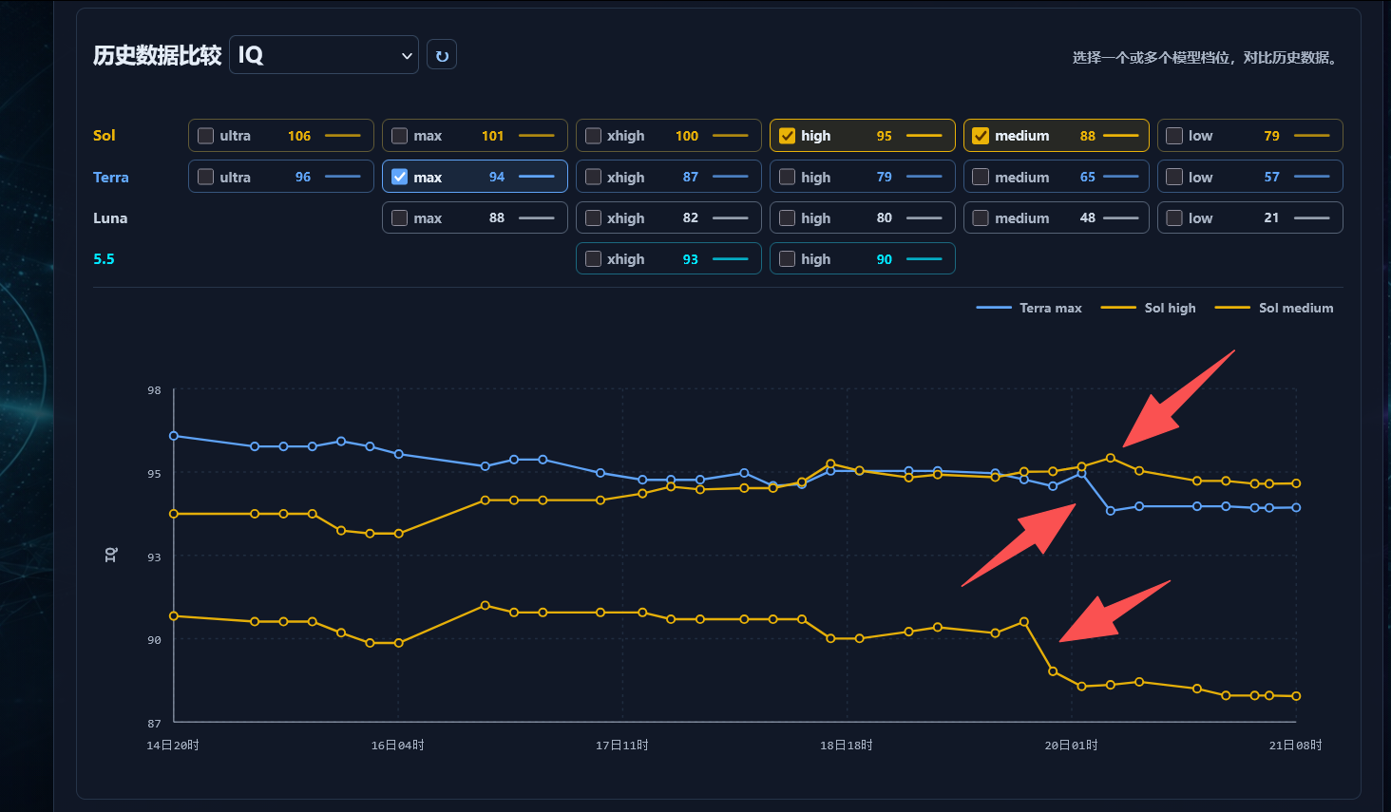Enable the Luna max checkbox
Screen dimensions: 1391x812
tap(399, 217)
